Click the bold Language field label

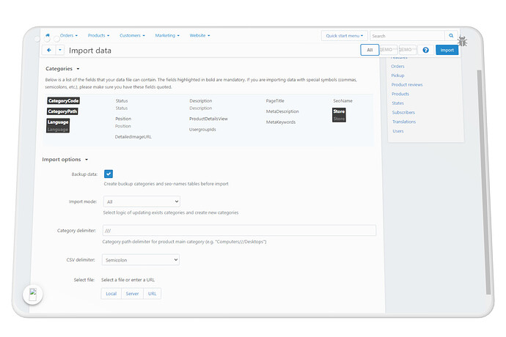click(58, 122)
